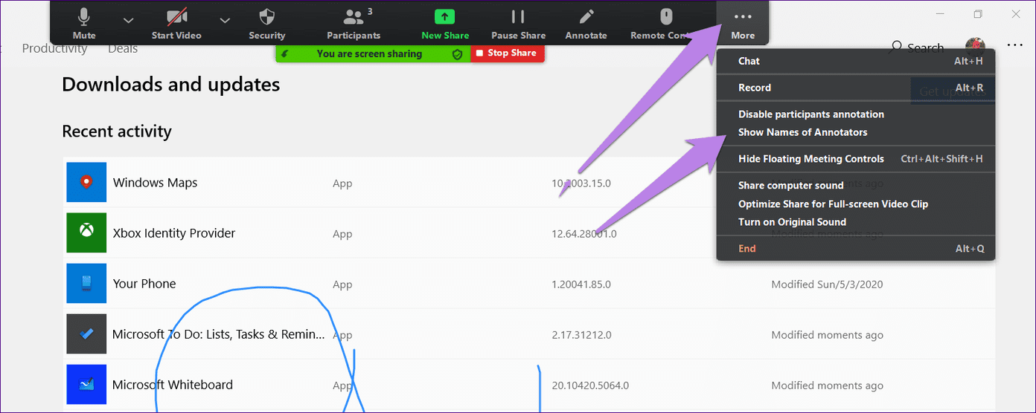This screenshot has height=413, width=1036.
Task: Open the Store three-dots menu
Action: [1015, 45]
